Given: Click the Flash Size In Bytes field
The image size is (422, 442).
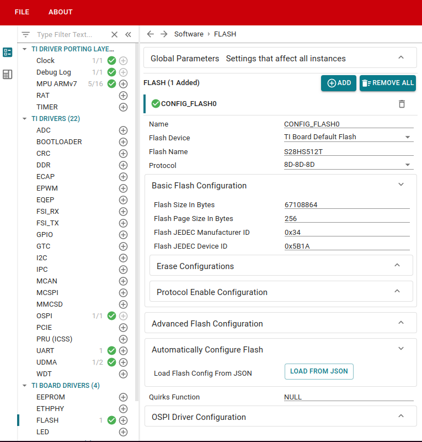Looking at the screenshot, I should [346, 205].
